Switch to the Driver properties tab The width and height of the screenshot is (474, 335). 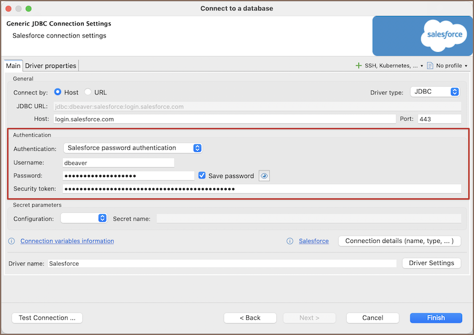51,66
